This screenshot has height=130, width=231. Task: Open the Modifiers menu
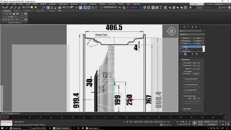pos(43,4)
